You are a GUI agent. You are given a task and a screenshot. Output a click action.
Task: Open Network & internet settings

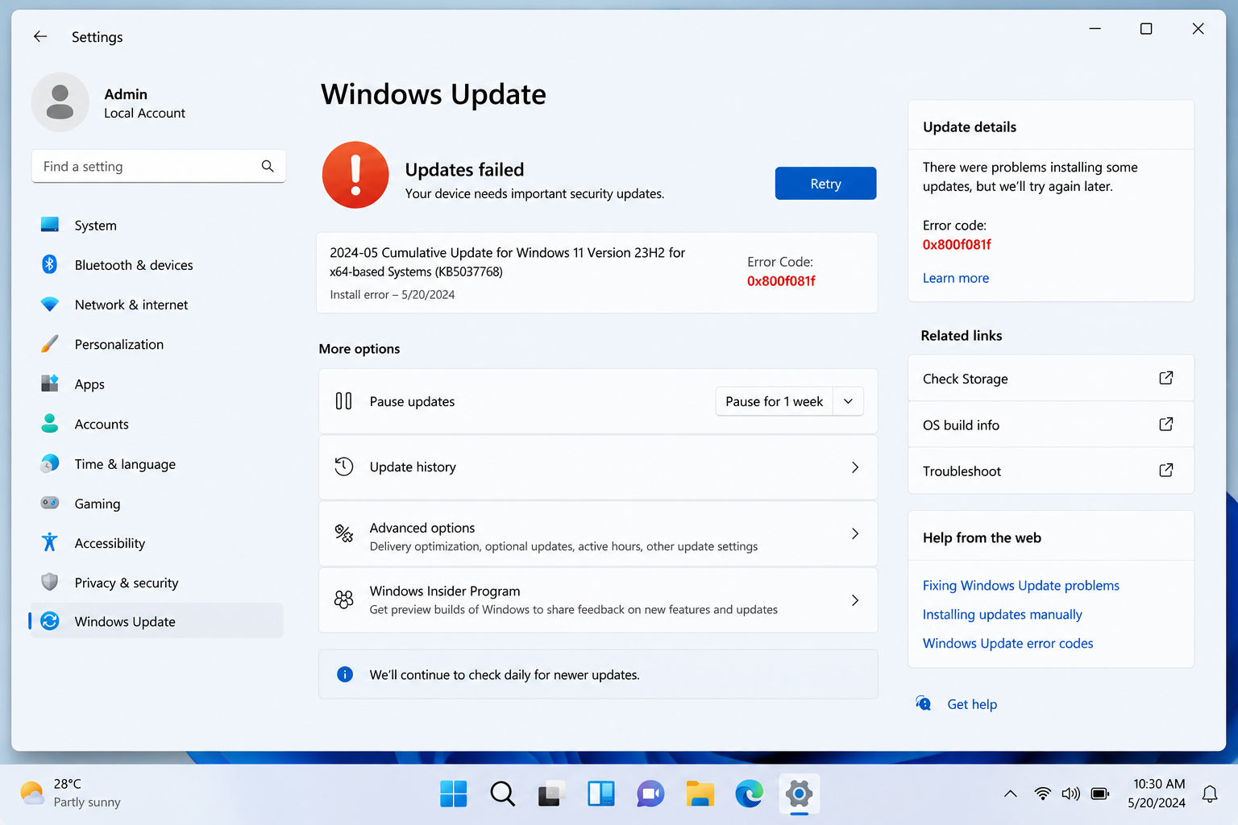point(157,305)
